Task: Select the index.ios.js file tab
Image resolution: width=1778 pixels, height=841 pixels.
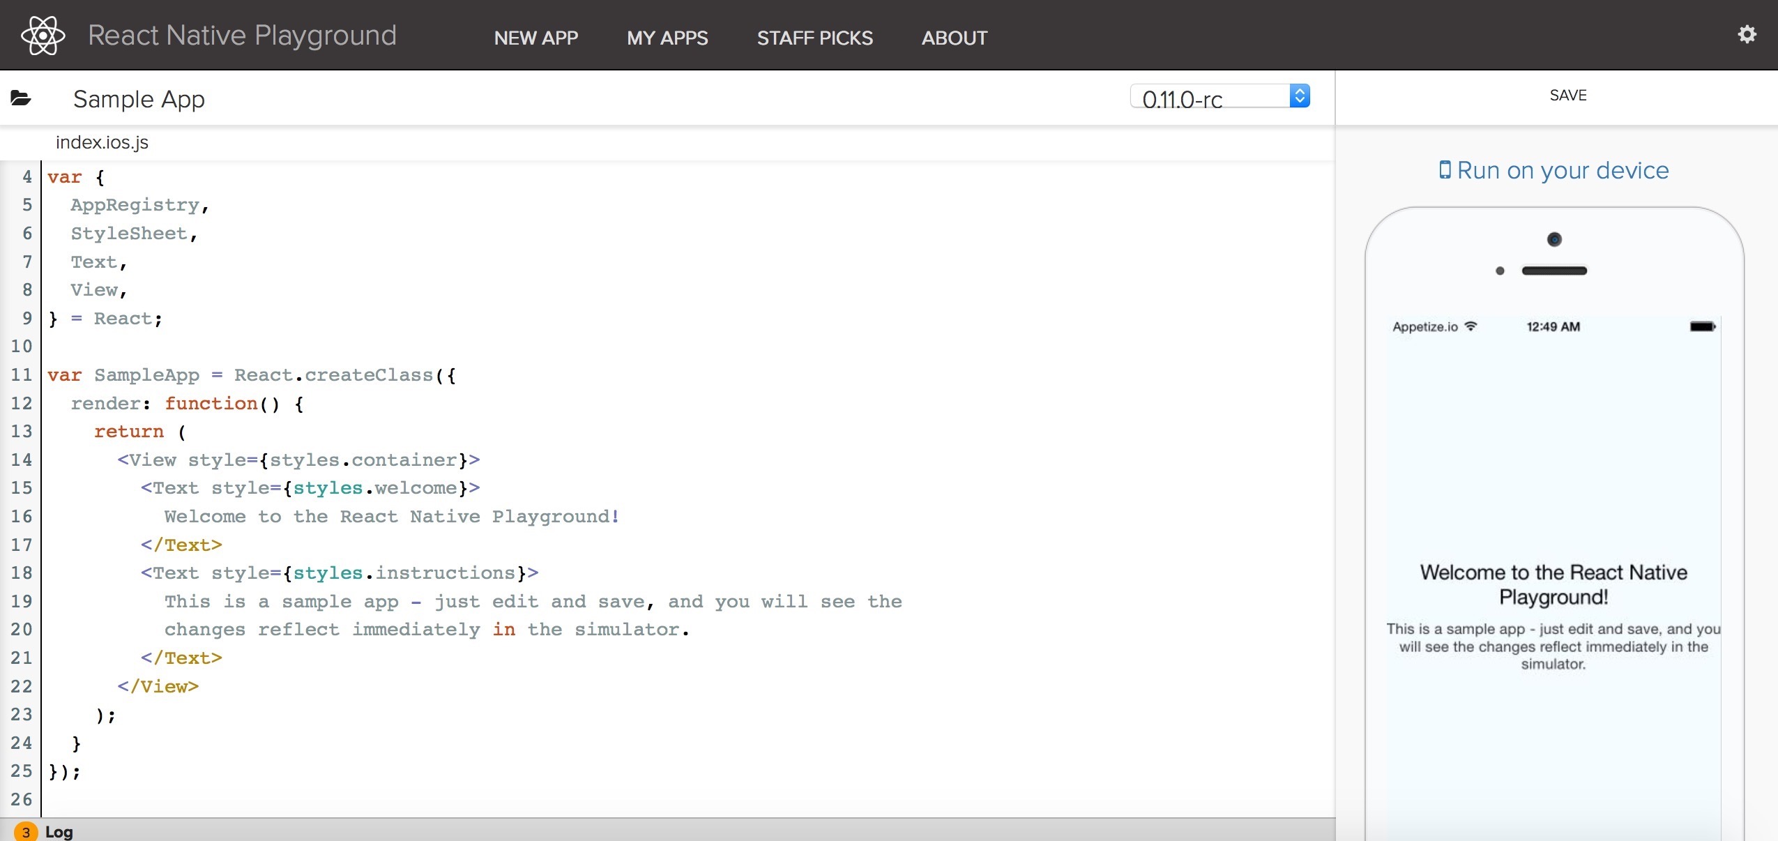Action: 102,142
